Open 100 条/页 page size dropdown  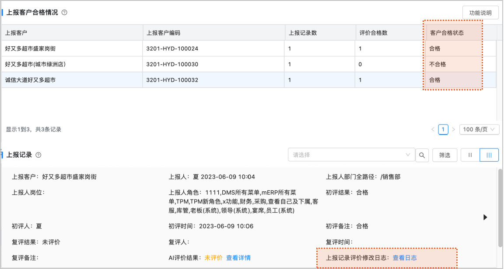479,129
